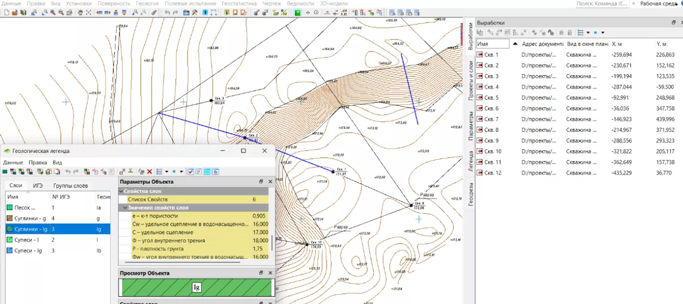Click the red X delete icon in legend toolbar
This screenshot has height=304, width=683.
[x=149, y=172]
